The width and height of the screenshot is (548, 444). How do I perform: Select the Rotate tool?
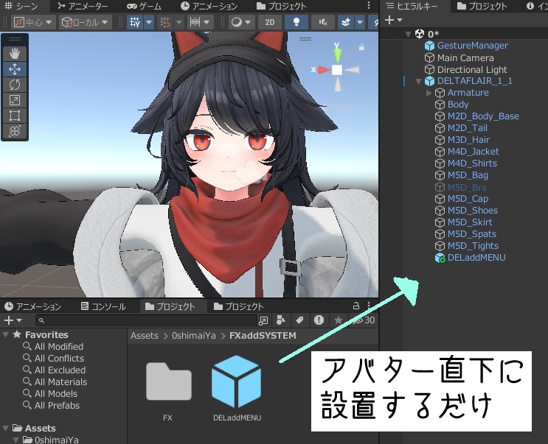(14, 85)
